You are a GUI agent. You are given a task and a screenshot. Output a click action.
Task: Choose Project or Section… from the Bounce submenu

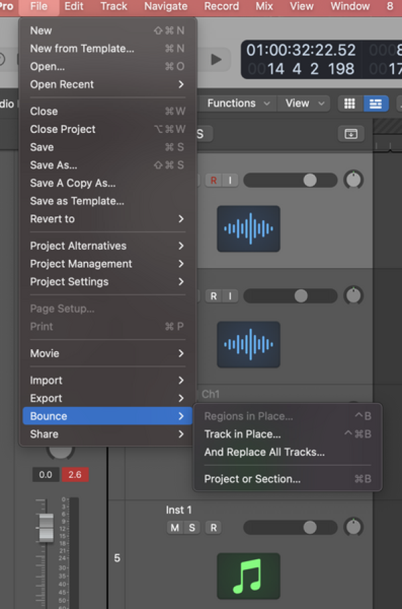tap(253, 479)
